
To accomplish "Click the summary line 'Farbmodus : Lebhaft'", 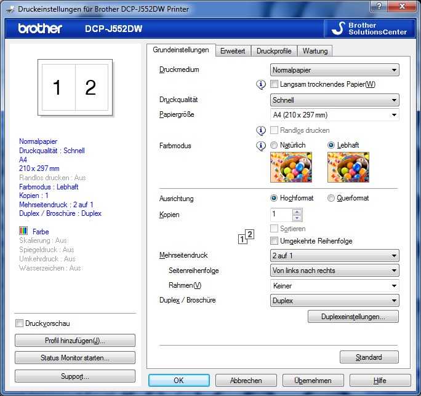I will point(49,187).
